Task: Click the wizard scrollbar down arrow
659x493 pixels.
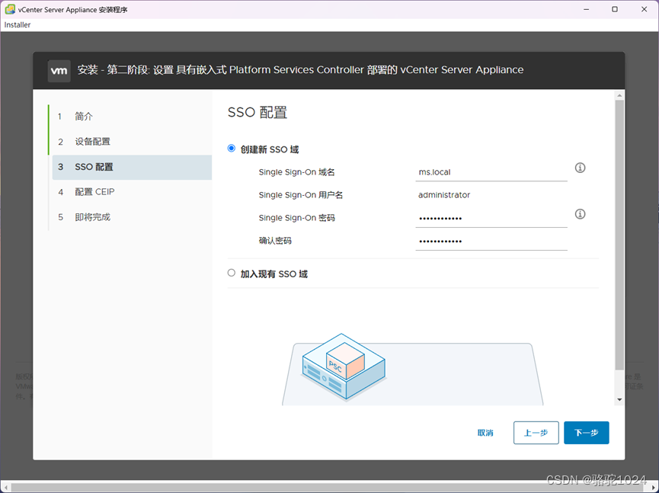Action: pos(619,400)
